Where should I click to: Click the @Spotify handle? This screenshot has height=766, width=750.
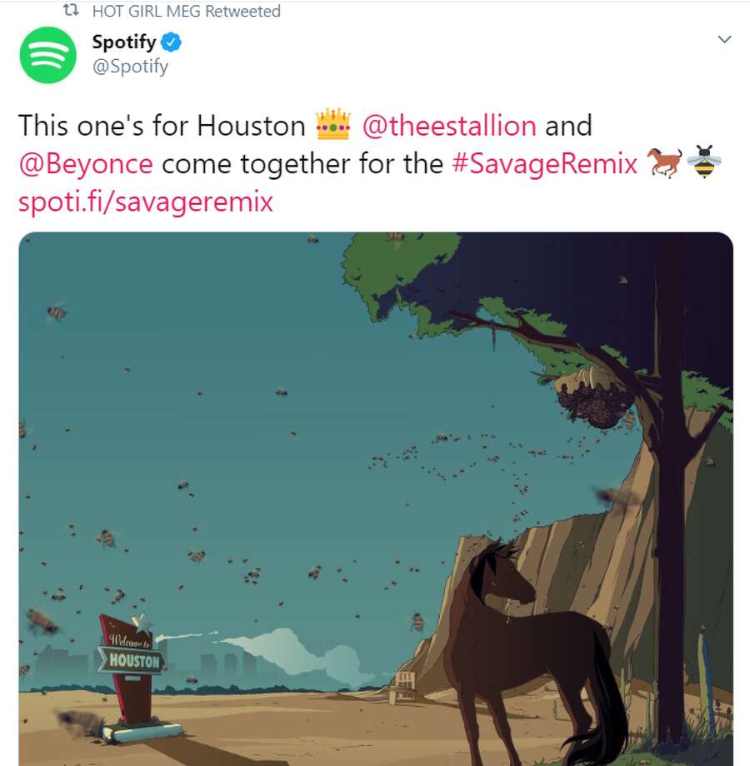[131, 66]
